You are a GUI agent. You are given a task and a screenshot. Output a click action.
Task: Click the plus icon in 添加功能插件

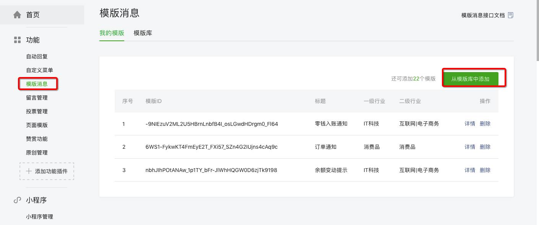click(29, 171)
